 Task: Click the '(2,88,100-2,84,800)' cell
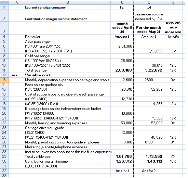point(67,166)
